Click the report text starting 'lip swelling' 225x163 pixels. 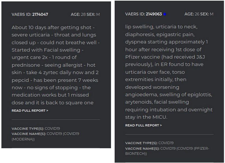tap(169, 72)
